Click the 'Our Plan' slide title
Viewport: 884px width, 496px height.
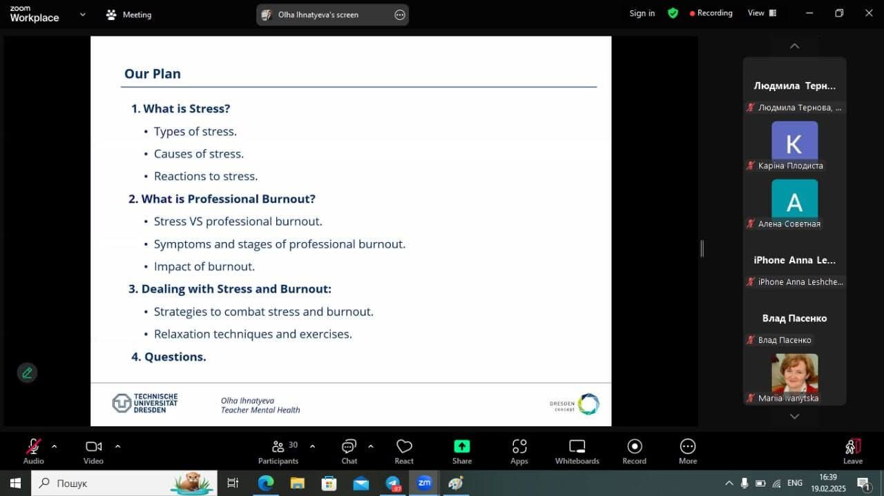153,74
